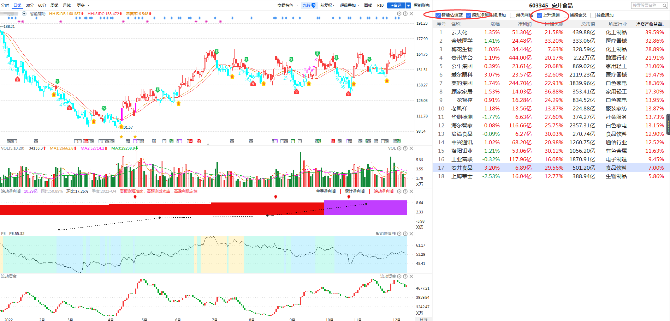670x321 pixels.
Task: Click the 九转 indicator badge button
Action: (x=309, y=5)
